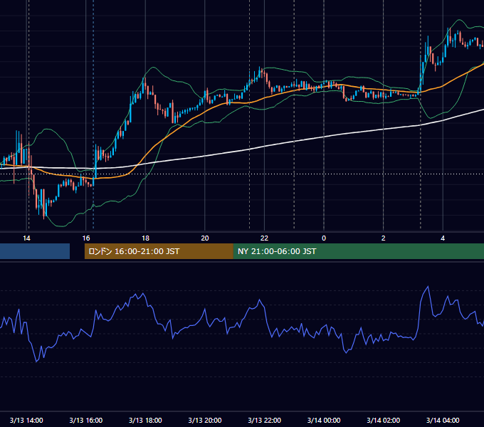Click the NY 21:00-06:00 JST session bar
Viewport: 484px width, 427px height.
[x=358, y=251]
